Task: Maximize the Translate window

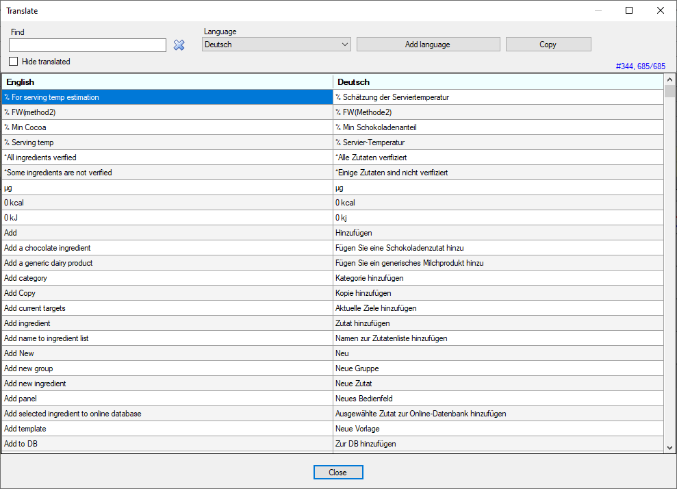Action: coord(629,10)
